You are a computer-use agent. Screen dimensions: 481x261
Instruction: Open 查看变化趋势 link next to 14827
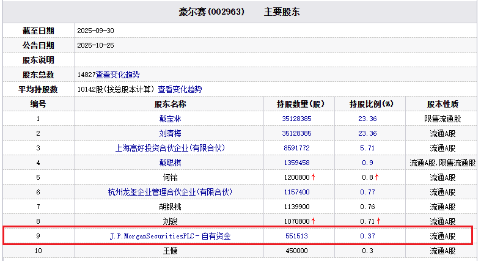tap(117, 75)
